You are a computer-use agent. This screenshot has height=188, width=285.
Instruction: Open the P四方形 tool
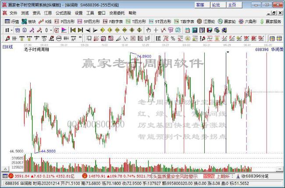64,22
